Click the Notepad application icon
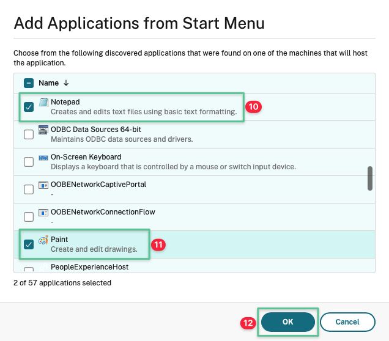This screenshot has width=389, height=341. [43, 102]
